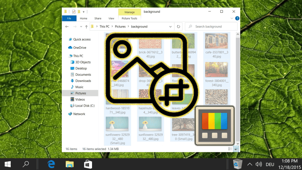
Task: Expand the address bar history dropdown
Action: (x=170, y=27)
